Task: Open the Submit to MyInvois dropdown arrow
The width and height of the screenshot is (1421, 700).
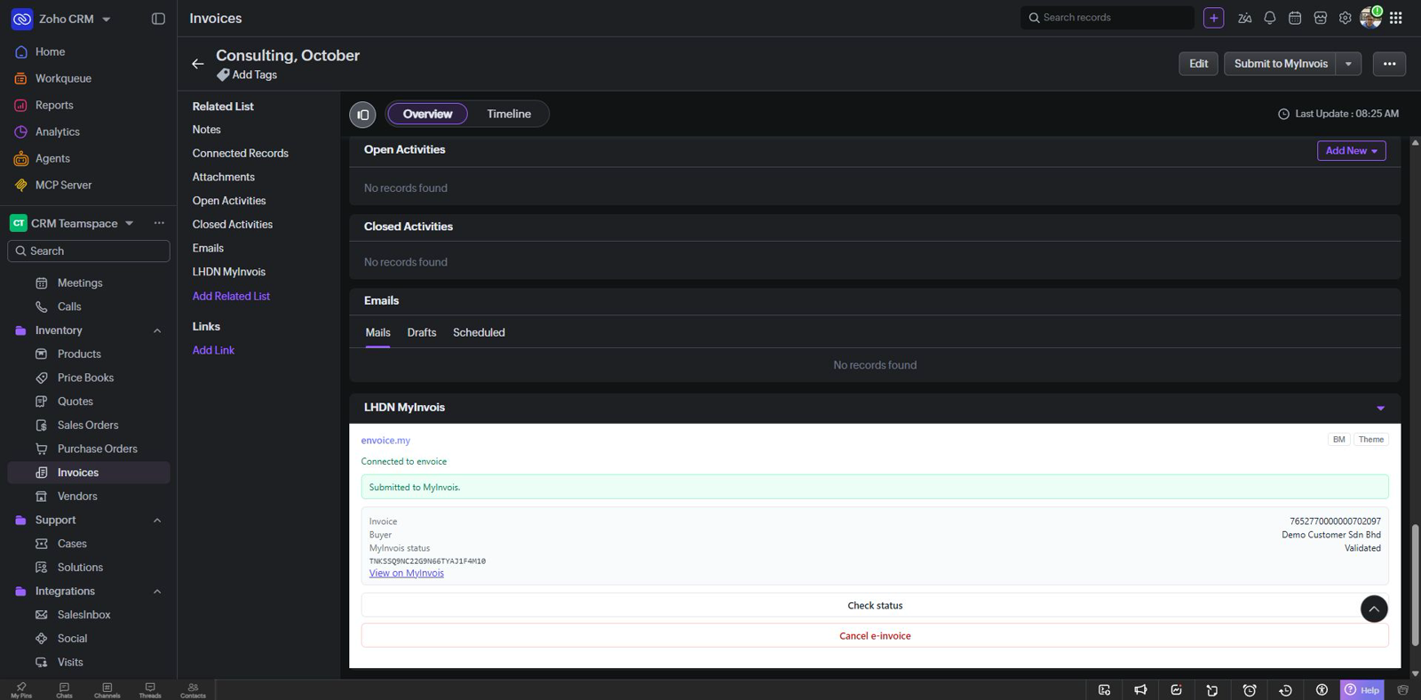Action: click(1348, 64)
